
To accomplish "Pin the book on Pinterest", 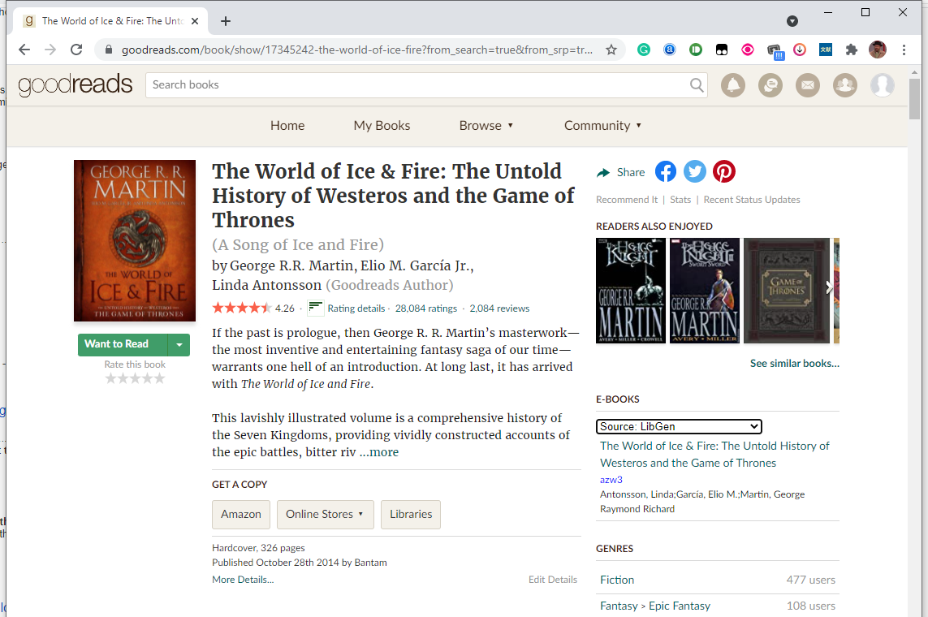I will [724, 171].
